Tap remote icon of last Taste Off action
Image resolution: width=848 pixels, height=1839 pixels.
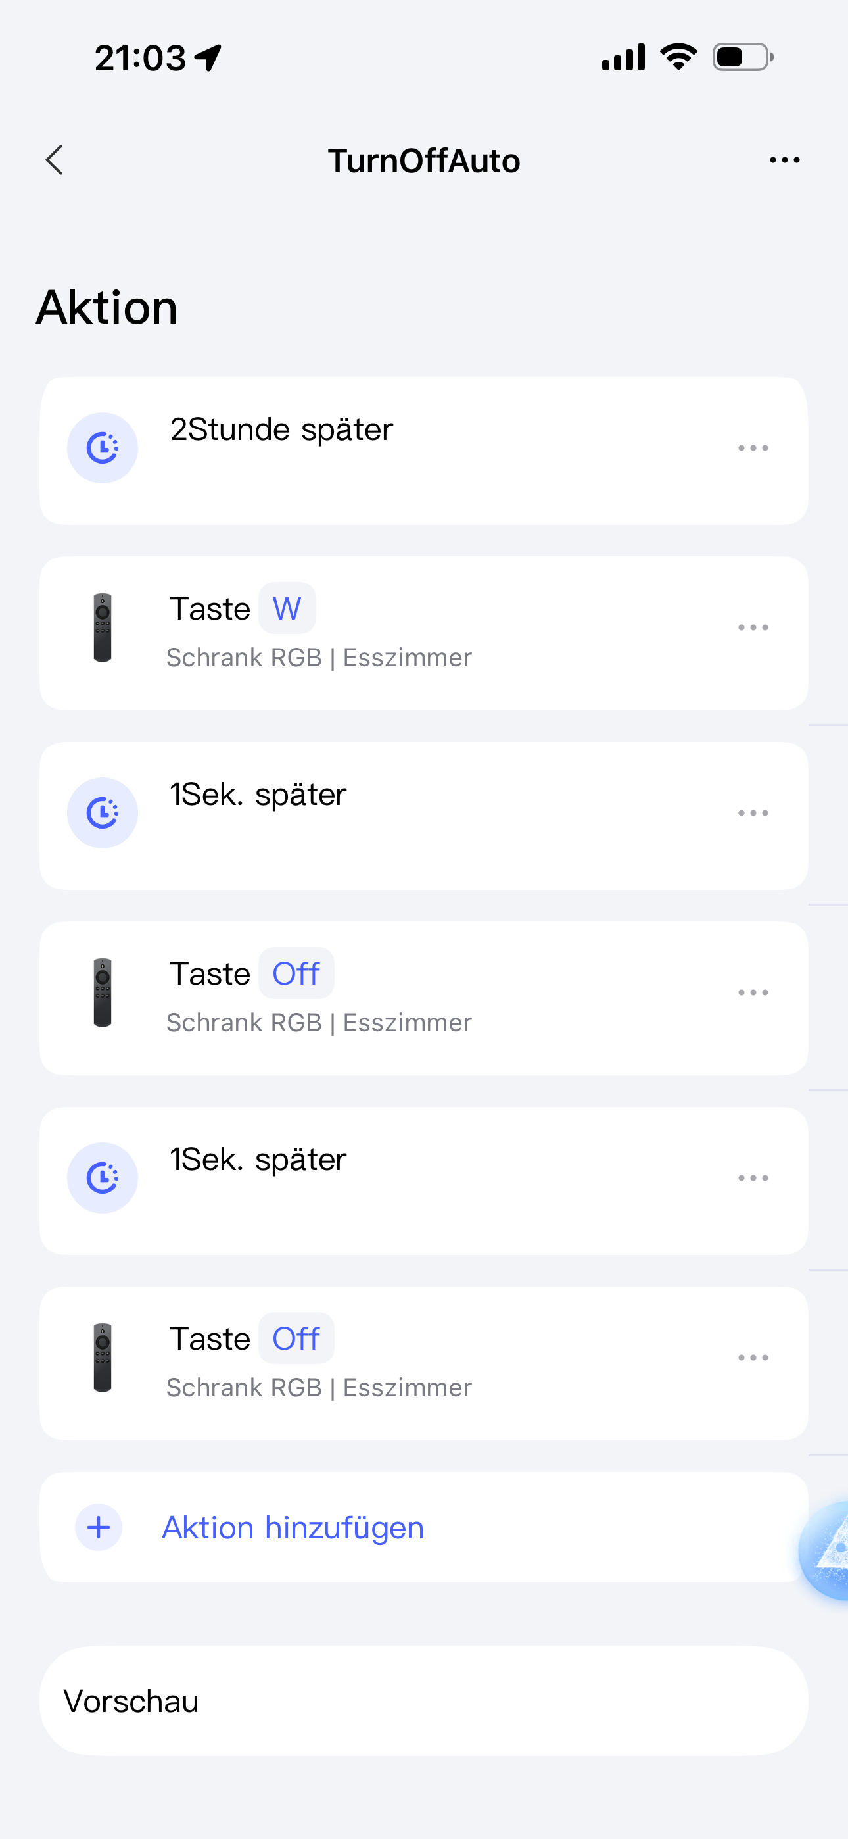click(103, 1357)
